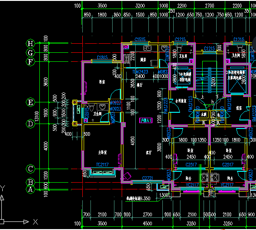Click the 9.350 elevation annotation text
This screenshot has width=256, height=230.
click(x=138, y=198)
